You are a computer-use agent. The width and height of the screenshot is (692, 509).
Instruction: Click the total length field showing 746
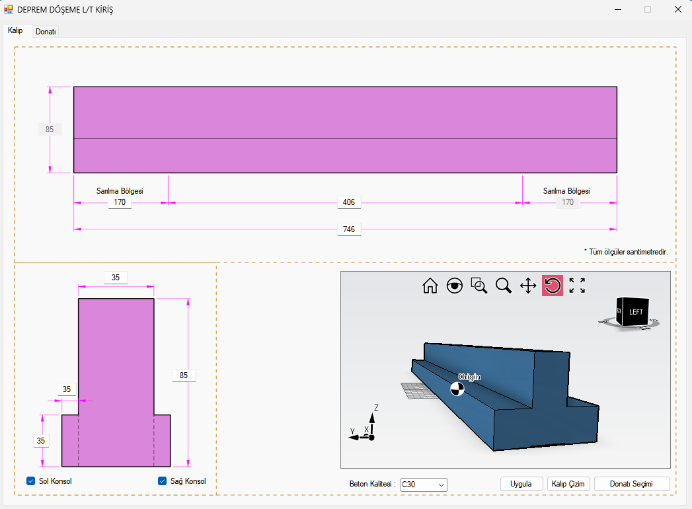tap(349, 229)
